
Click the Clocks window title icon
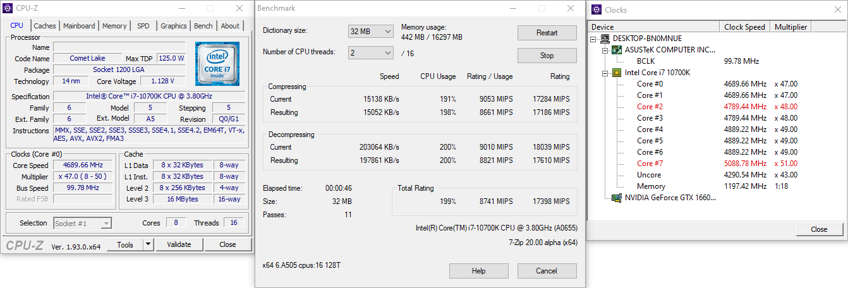point(596,9)
